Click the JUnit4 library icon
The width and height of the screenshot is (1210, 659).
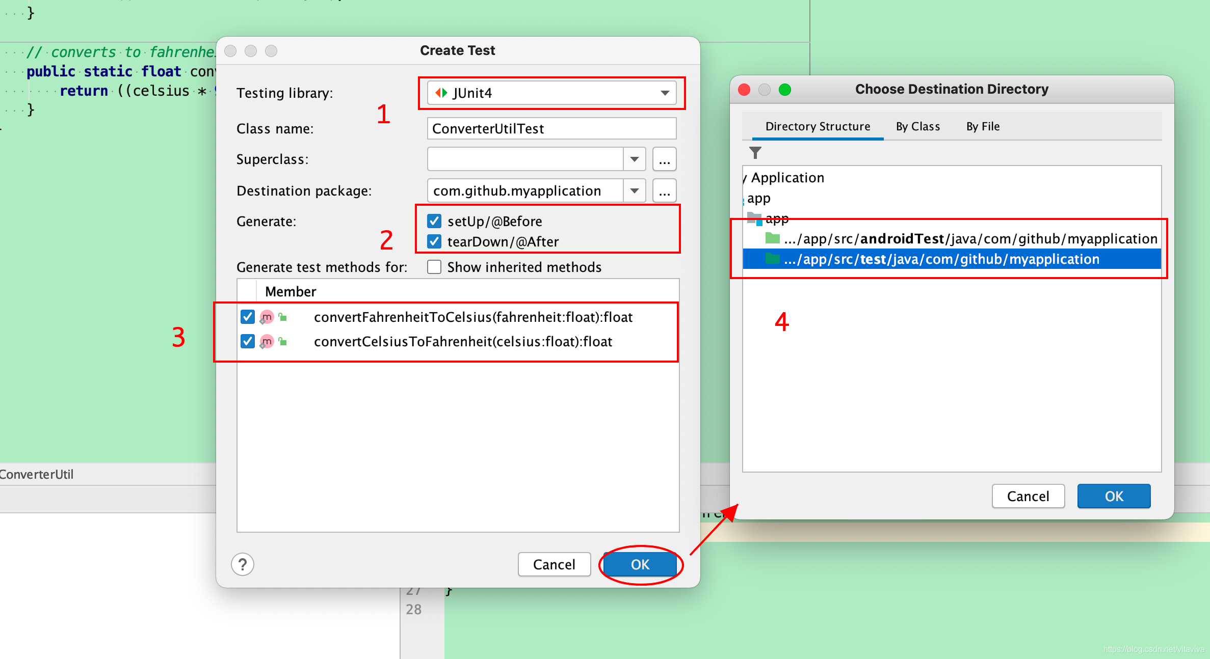point(441,93)
